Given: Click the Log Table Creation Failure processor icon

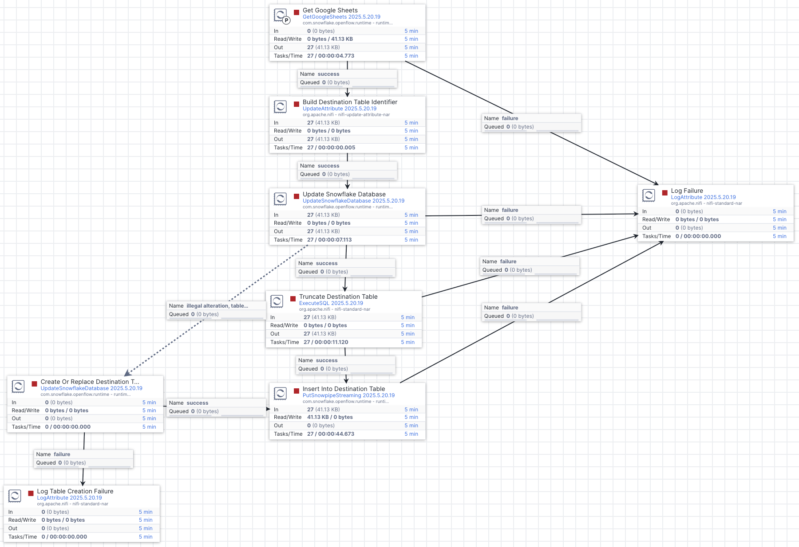Looking at the screenshot, I should (x=15, y=496).
